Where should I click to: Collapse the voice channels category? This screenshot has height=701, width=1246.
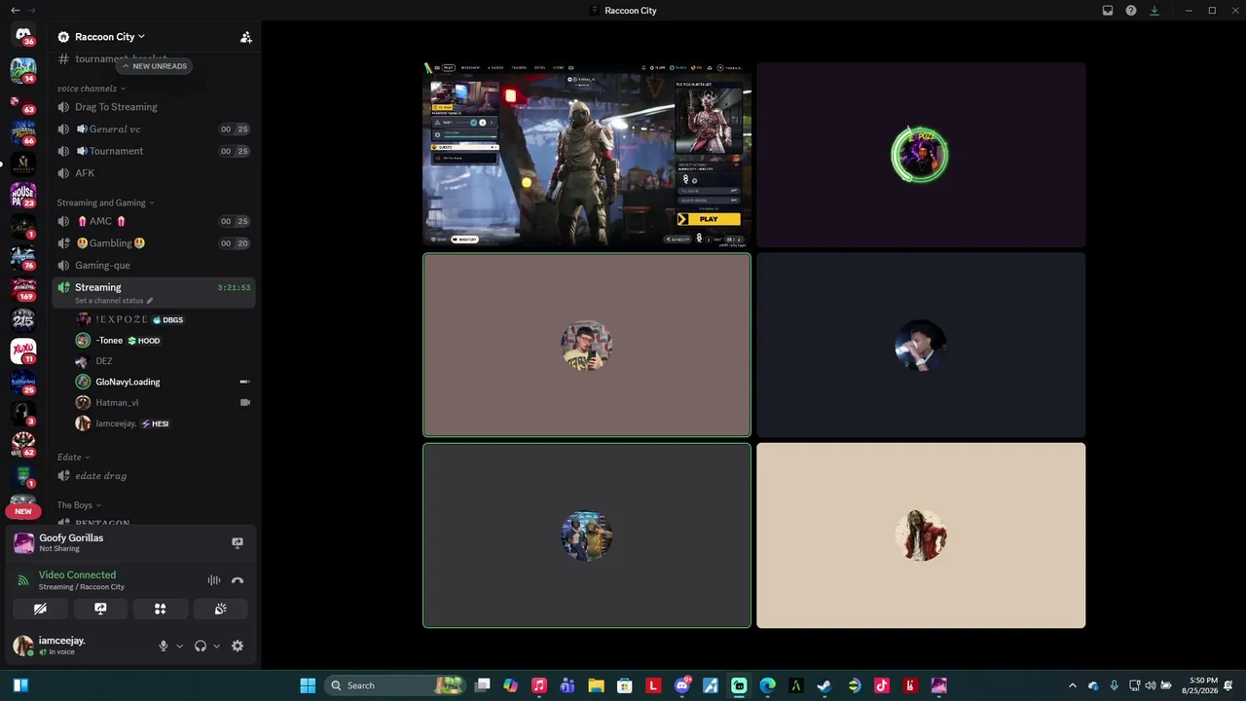pos(92,89)
